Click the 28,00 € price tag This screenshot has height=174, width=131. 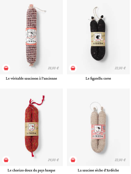point(53,68)
